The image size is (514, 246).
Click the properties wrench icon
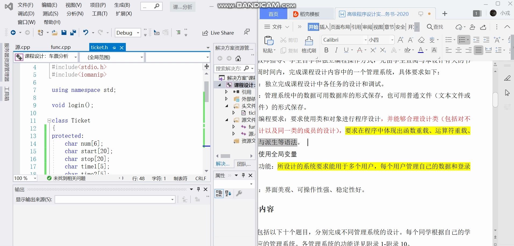point(239,193)
